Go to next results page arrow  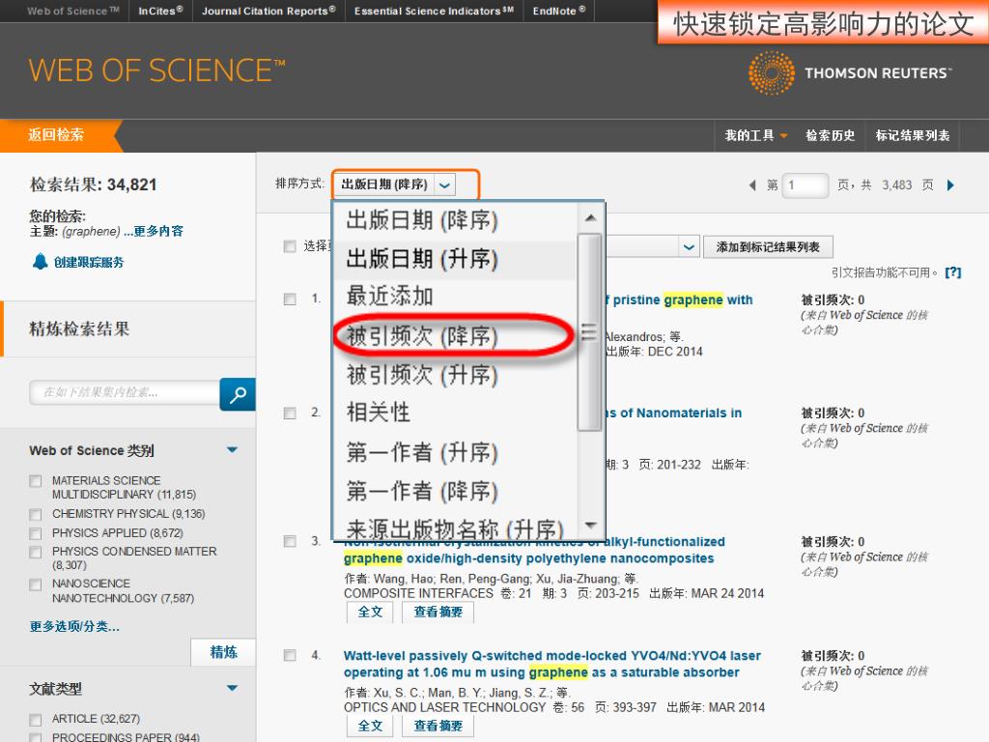pyautogui.click(x=950, y=185)
